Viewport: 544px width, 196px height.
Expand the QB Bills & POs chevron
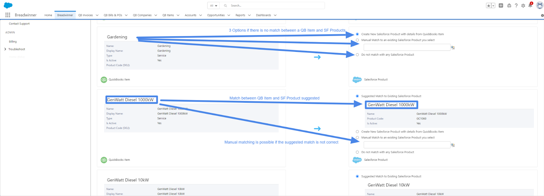[x=126, y=15]
